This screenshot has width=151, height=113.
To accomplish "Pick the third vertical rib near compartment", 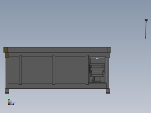I will 87,70.
